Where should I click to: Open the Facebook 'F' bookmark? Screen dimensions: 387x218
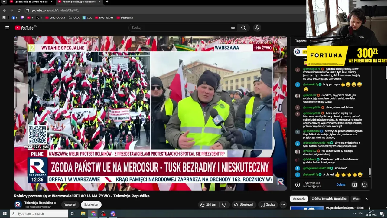(15, 18)
